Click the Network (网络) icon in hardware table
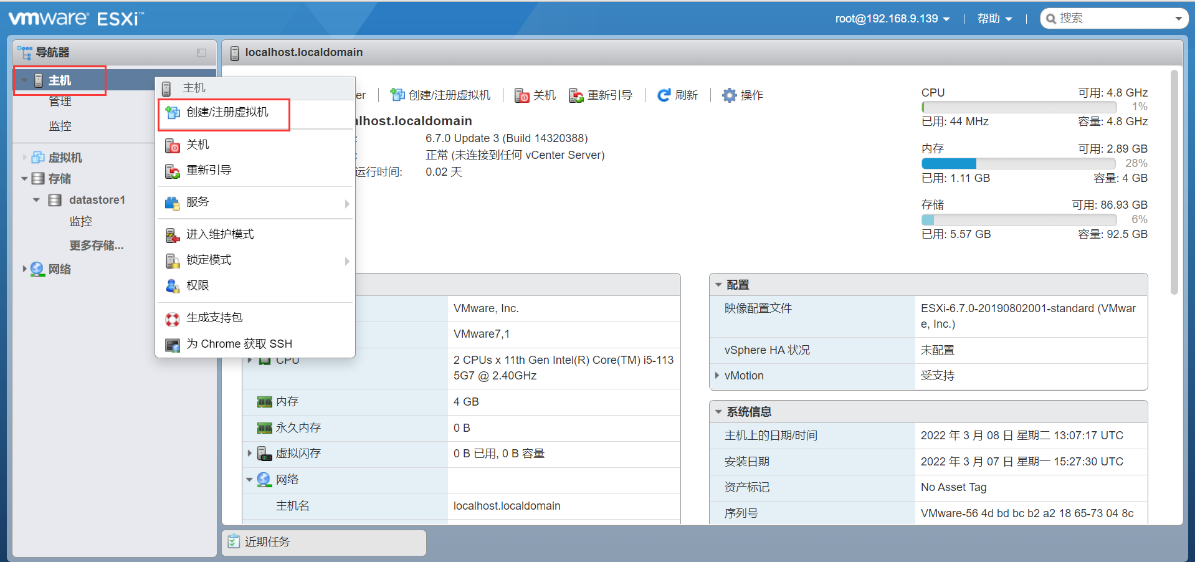The image size is (1195, 562). pos(265,480)
